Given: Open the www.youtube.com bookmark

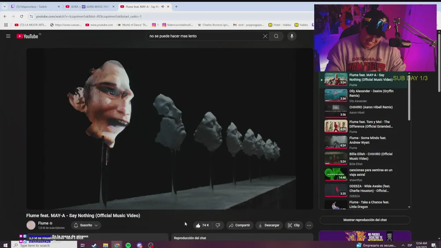Looking at the screenshot, I should pos(99,25).
